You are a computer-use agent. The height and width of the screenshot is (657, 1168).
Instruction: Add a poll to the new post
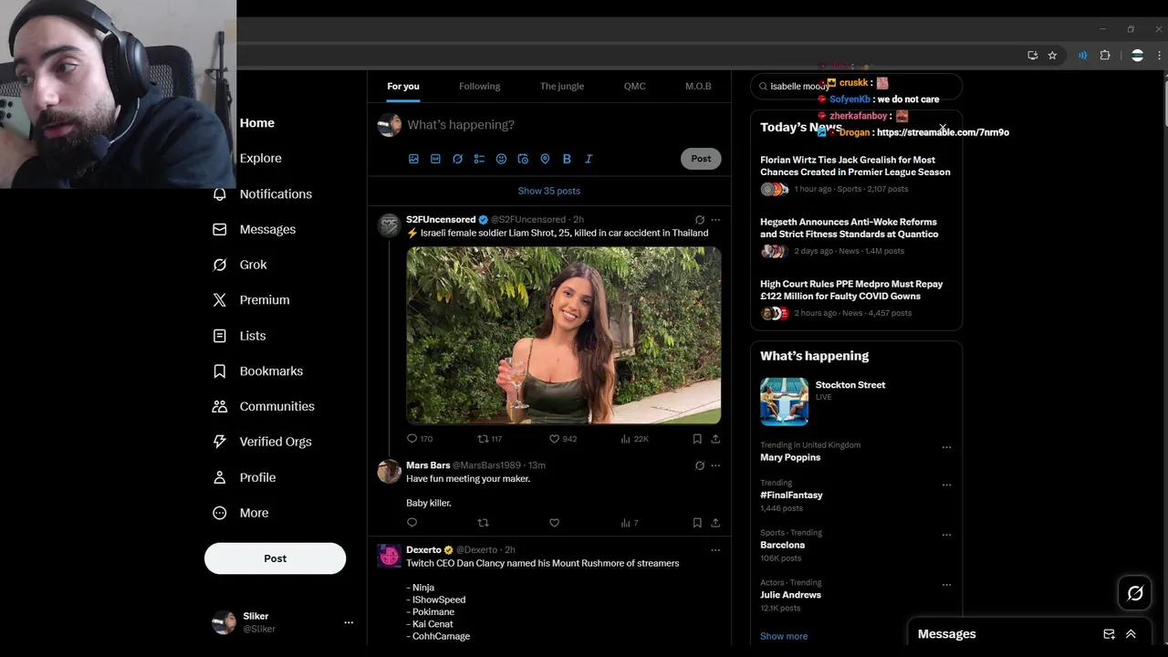479,159
